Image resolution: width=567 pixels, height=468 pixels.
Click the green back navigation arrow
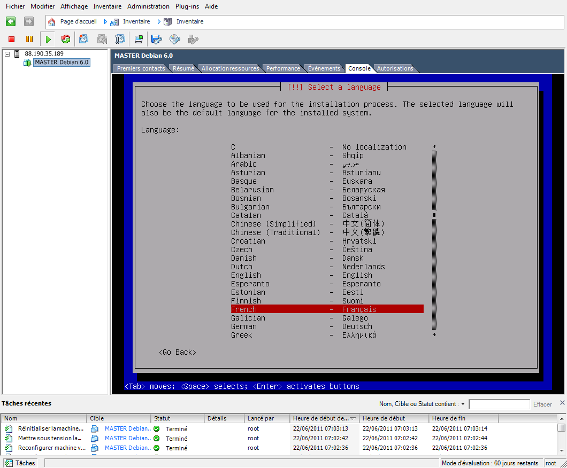point(11,22)
